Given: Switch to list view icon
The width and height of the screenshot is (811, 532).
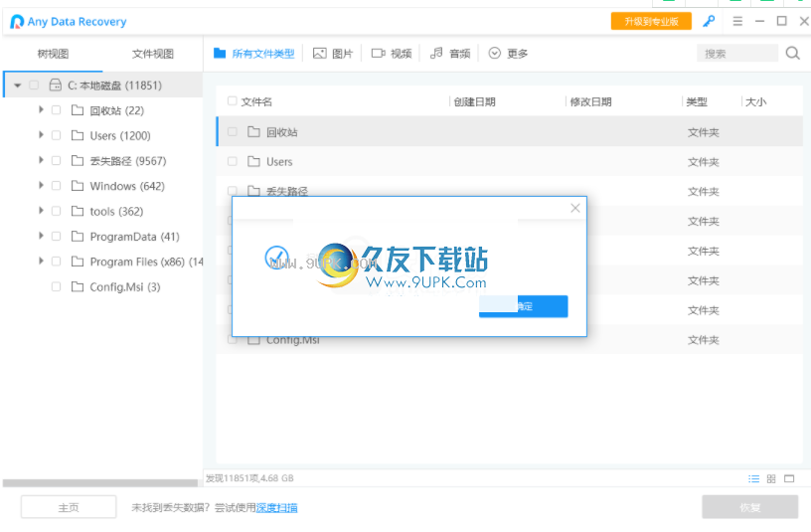Looking at the screenshot, I should click(x=753, y=478).
